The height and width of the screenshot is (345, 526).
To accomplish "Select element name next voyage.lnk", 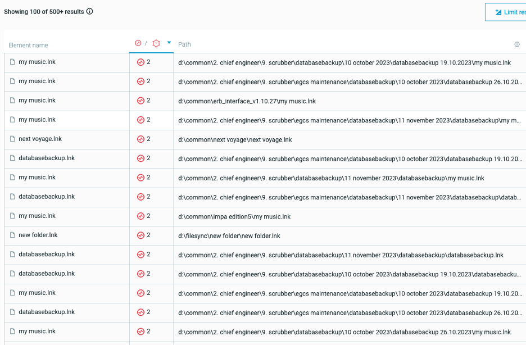I will tap(40, 139).
